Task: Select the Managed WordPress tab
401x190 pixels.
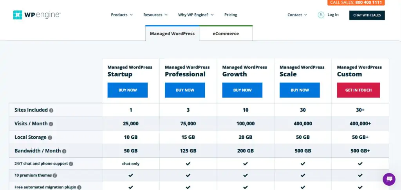Action: pyautogui.click(x=172, y=33)
